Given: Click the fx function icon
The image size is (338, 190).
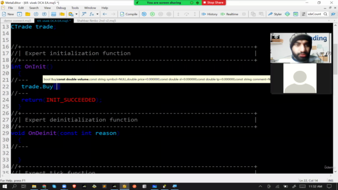Looking at the screenshot, I should click(92, 14).
